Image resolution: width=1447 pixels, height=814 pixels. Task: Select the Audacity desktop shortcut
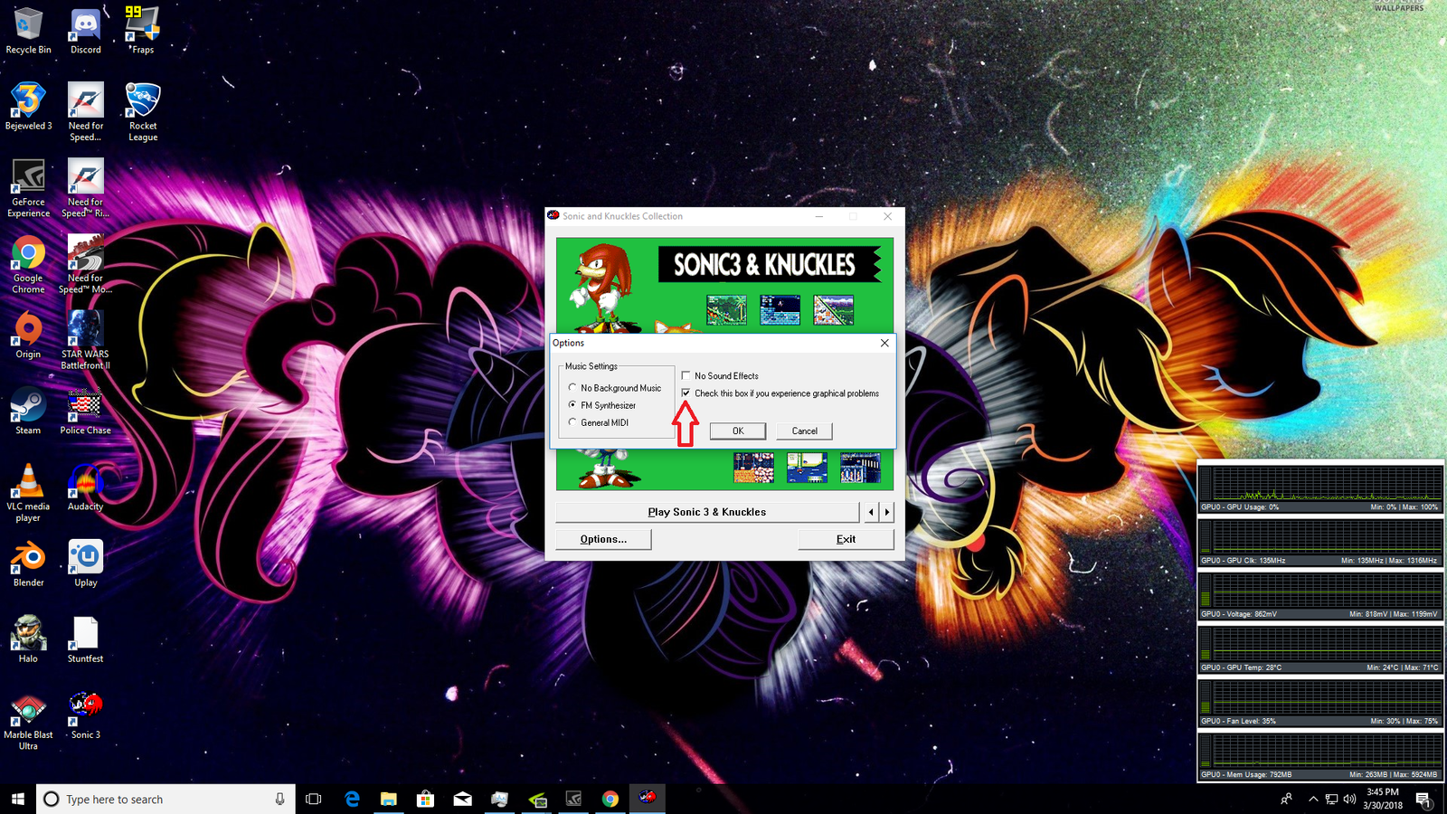tap(86, 487)
